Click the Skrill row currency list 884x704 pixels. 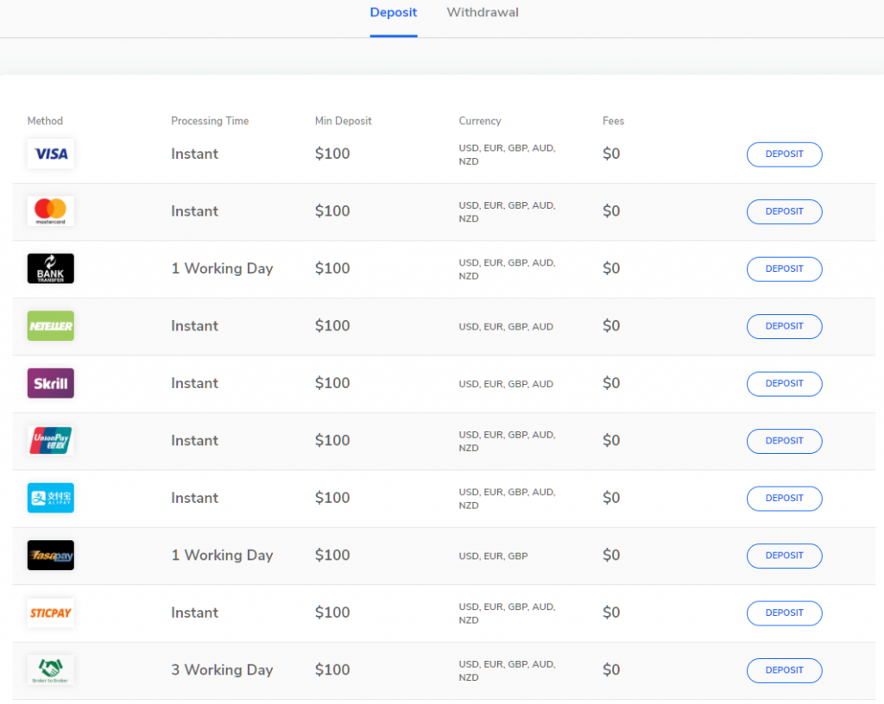(x=506, y=384)
